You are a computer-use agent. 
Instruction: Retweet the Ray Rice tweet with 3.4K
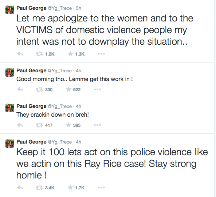pyautogui.click(x=39, y=188)
